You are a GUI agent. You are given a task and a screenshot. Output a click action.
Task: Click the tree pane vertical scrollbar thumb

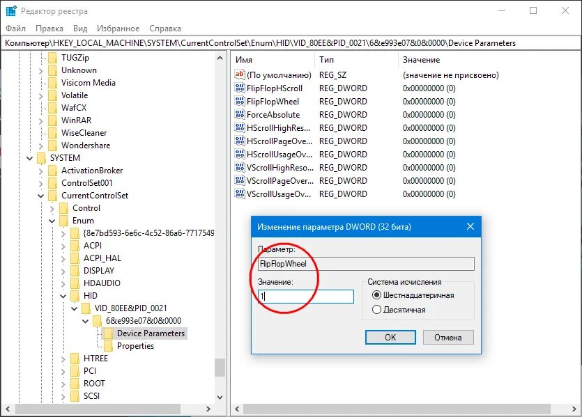[220, 368]
